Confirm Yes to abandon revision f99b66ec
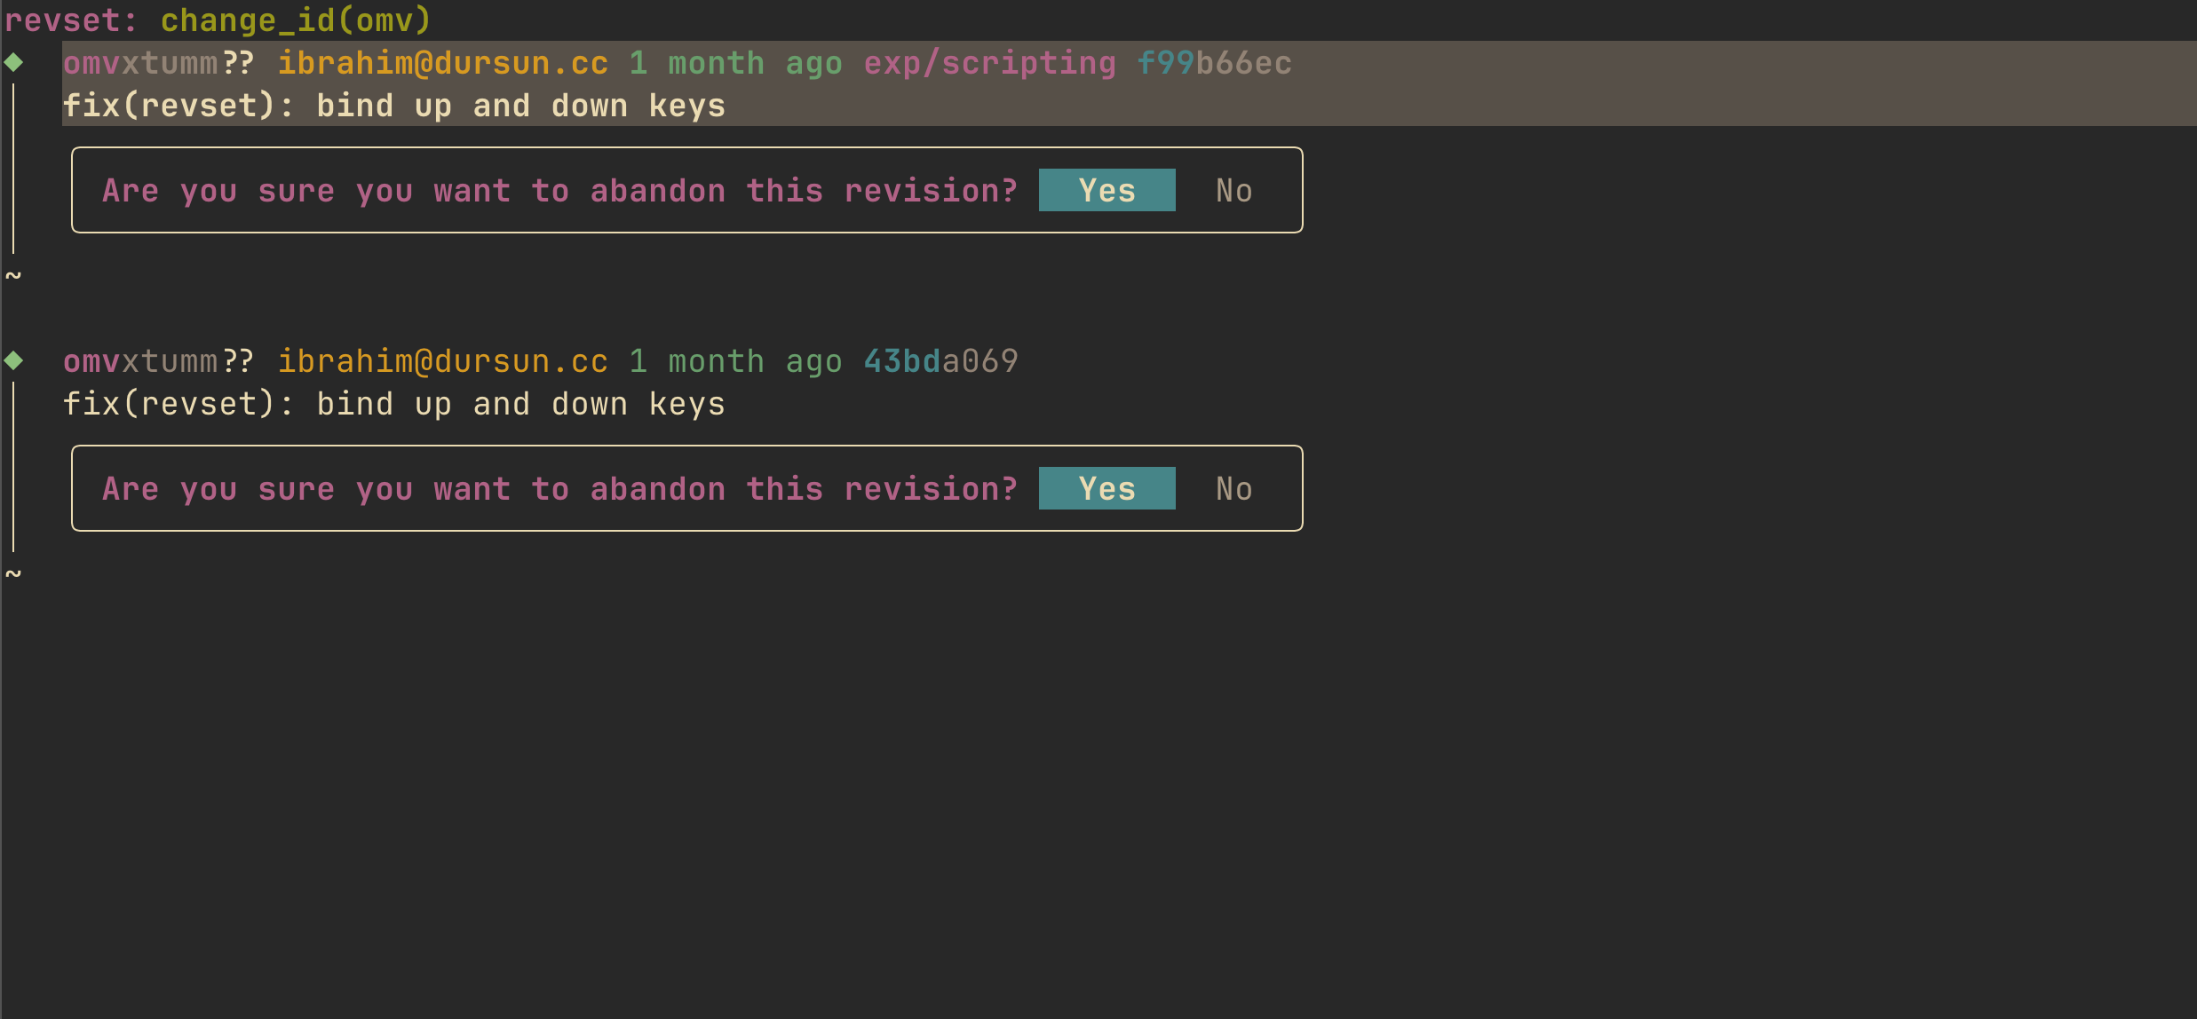The height and width of the screenshot is (1019, 2197). point(1106,191)
